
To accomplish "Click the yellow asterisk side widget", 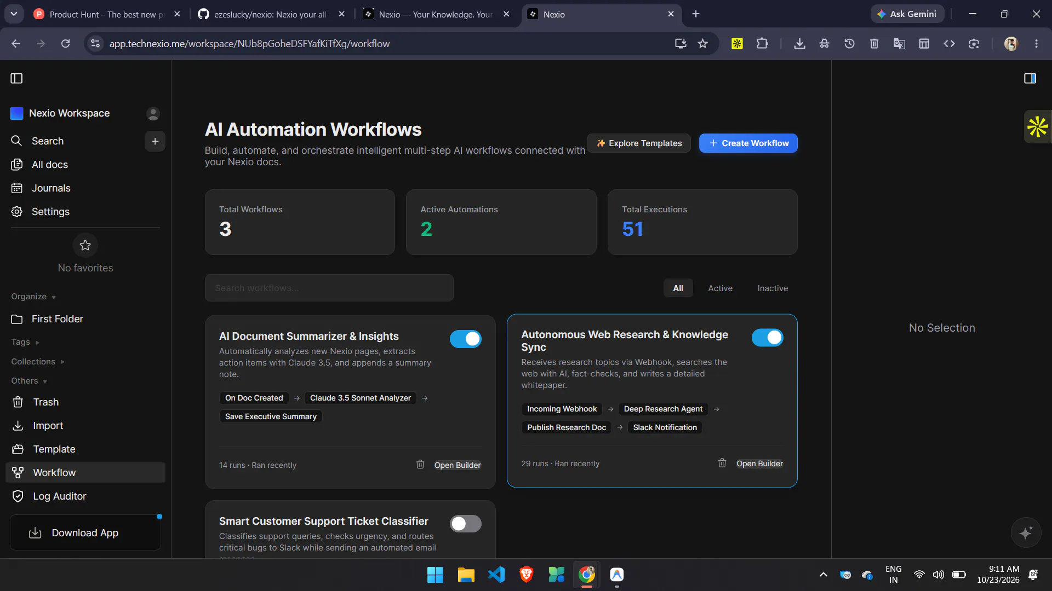I will point(1038,127).
